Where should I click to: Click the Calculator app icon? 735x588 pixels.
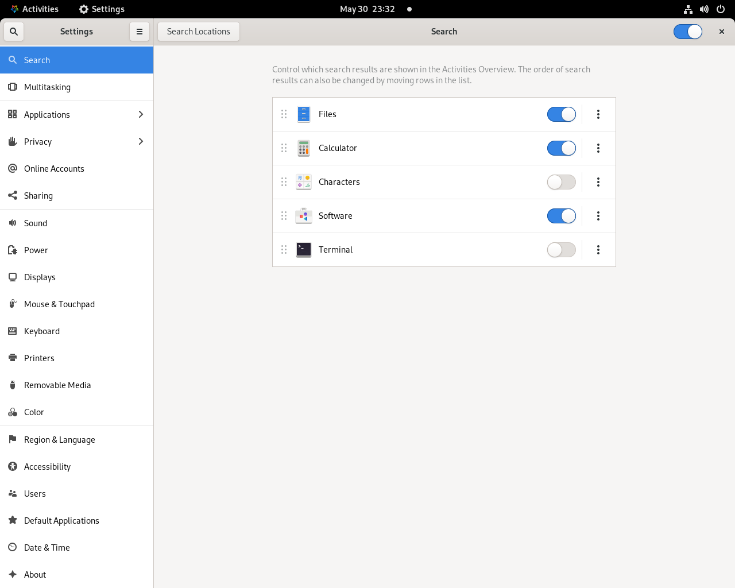304,148
